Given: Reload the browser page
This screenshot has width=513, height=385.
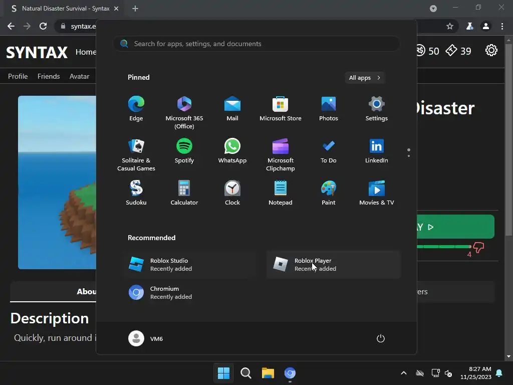Looking at the screenshot, I should pos(43,26).
